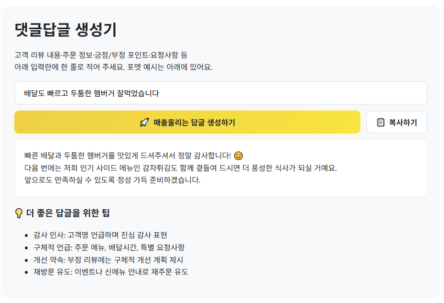Image resolution: width=444 pixels, height=303 pixels.
Task: Click the lightbulb icon next to the tips heading
Action: pos(19,213)
